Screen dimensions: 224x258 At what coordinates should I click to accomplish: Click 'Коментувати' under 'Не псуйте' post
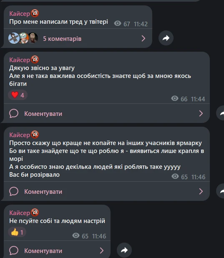[x=43, y=251]
